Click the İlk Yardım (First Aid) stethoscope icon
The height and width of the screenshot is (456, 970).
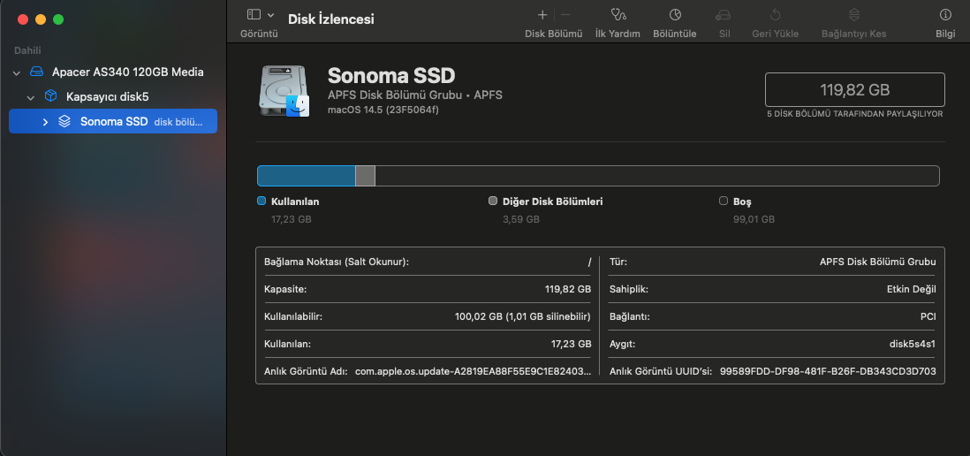click(x=618, y=15)
